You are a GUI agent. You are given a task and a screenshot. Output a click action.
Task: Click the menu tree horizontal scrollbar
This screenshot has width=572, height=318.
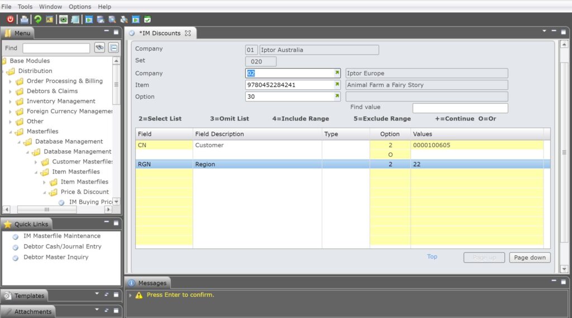[x=46, y=210]
